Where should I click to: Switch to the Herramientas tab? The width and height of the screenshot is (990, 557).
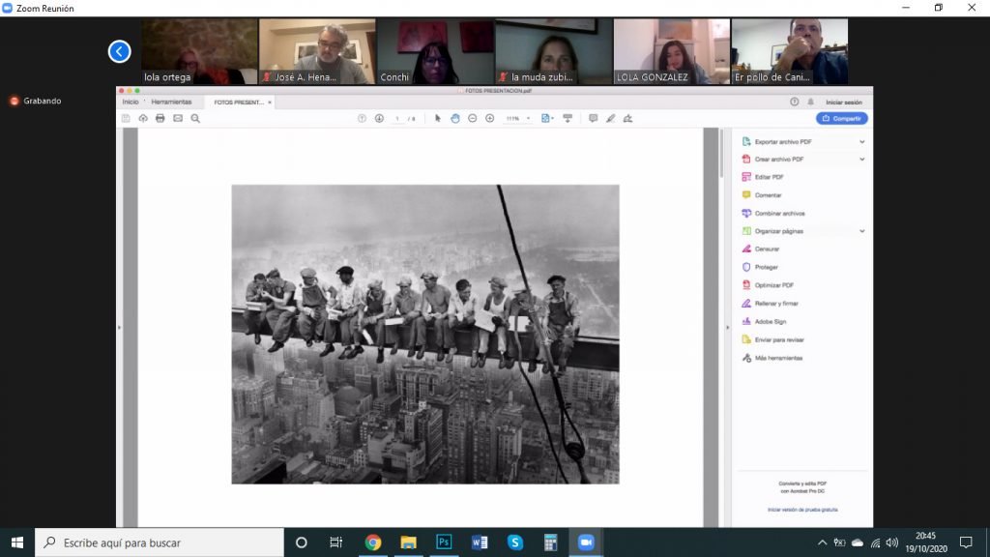(171, 102)
